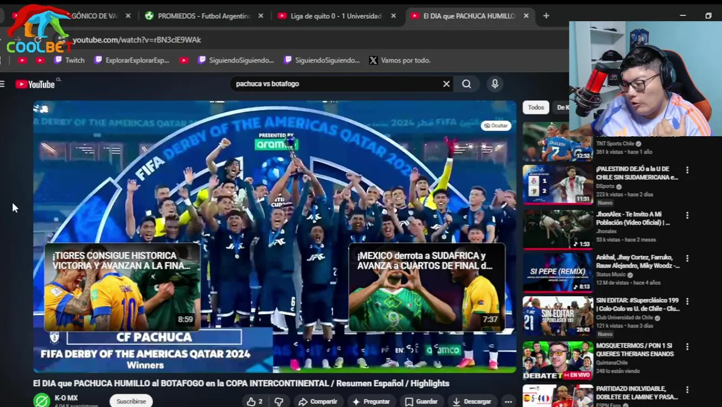The image size is (722, 407).
Task: Open the SI PEPE (REMIX) video thumbnail
Action: coord(558,272)
